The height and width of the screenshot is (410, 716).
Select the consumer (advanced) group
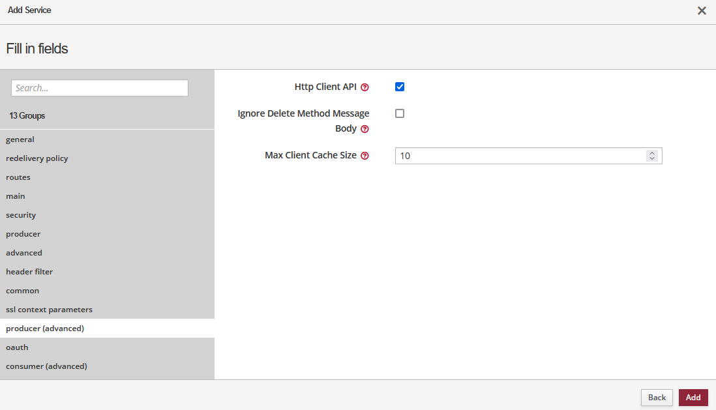point(46,366)
